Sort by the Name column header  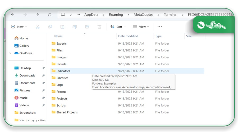pyautogui.click(x=58, y=36)
